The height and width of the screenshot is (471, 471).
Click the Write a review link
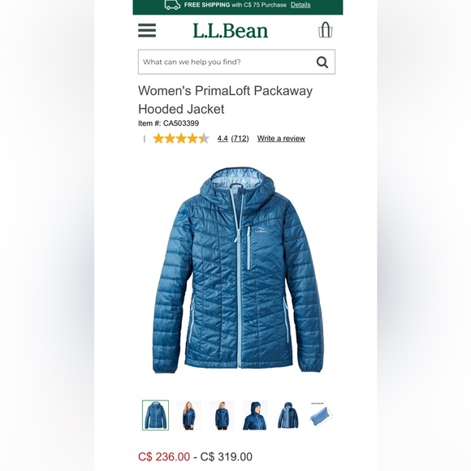coord(281,139)
